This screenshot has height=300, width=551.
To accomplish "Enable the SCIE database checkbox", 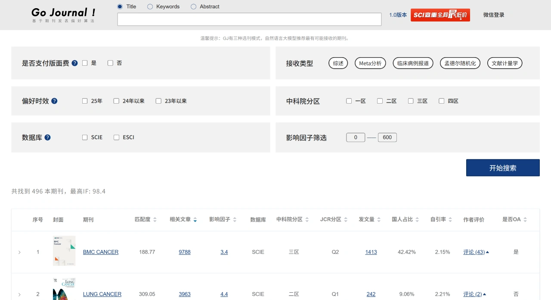I will coord(85,138).
